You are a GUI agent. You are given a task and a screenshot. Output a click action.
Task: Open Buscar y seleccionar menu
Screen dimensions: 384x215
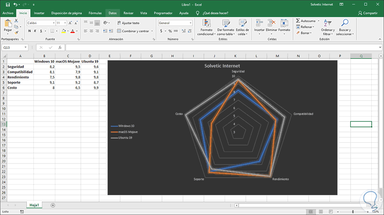345,27
